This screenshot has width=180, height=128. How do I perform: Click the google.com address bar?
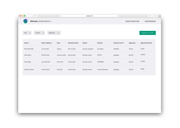click(90, 16)
